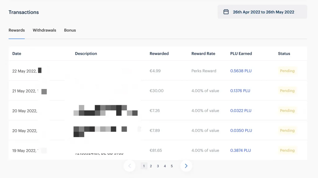Open the 0.1376 PLU reward amount

pyautogui.click(x=240, y=91)
